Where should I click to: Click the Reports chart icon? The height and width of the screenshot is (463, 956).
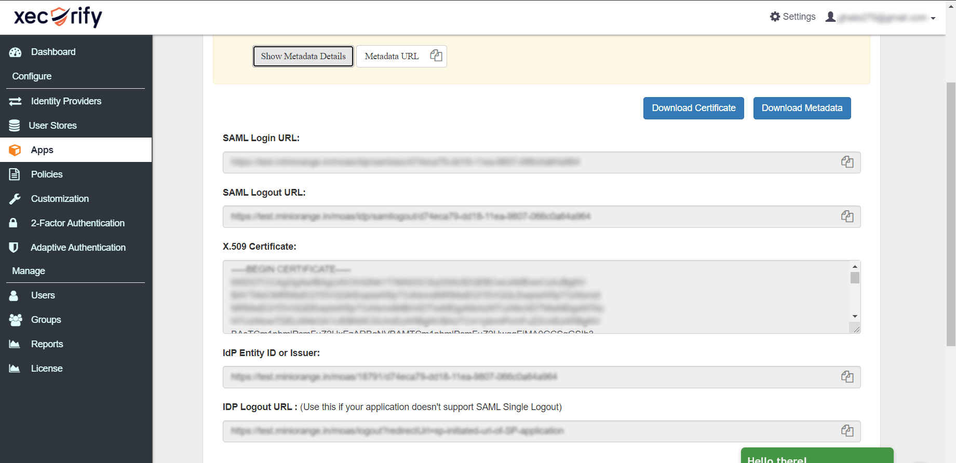(x=15, y=344)
